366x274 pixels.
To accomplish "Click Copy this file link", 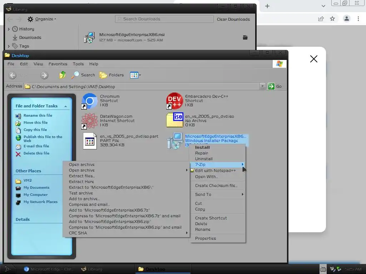I will tap(35, 130).
